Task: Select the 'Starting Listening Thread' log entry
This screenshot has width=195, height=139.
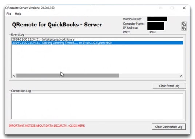Action: point(97,43)
